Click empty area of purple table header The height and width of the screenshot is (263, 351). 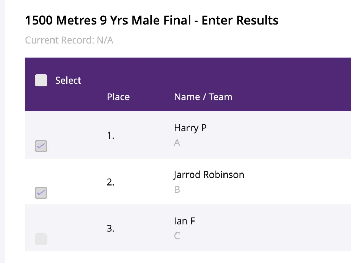[291, 84]
